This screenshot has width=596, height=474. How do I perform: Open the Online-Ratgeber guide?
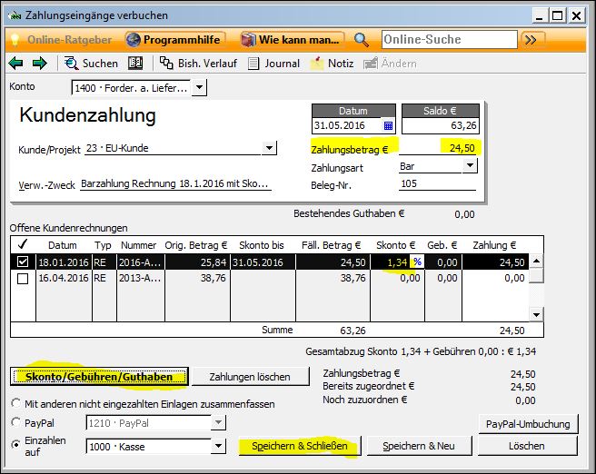[x=61, y=40]
